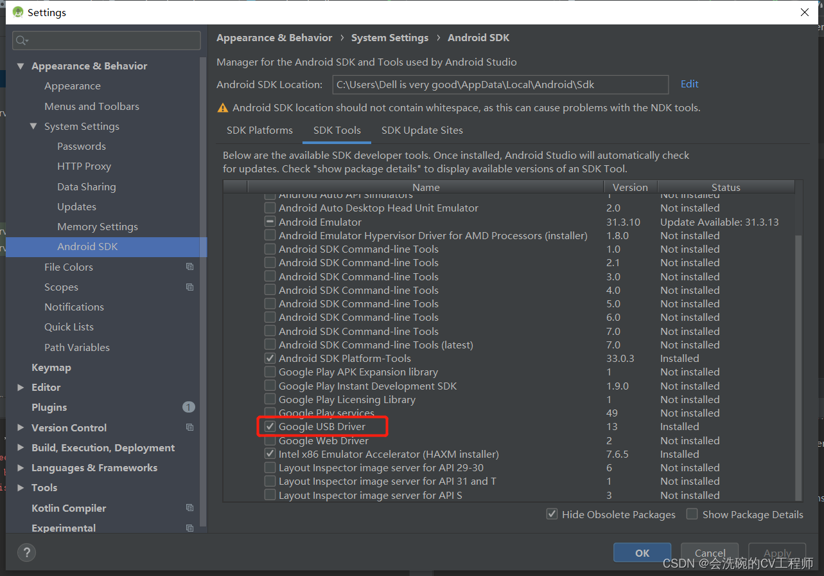824x576 pixels.
Task: Close the Settings dialog with the X button
Action: click(x=804, y=12)
